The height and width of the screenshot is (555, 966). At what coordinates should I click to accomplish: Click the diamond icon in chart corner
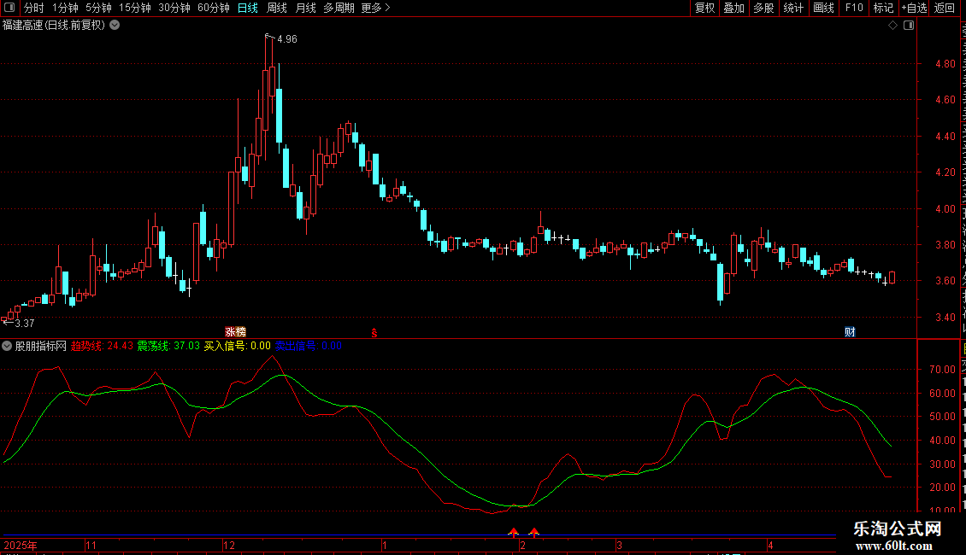tap(892, 26)
